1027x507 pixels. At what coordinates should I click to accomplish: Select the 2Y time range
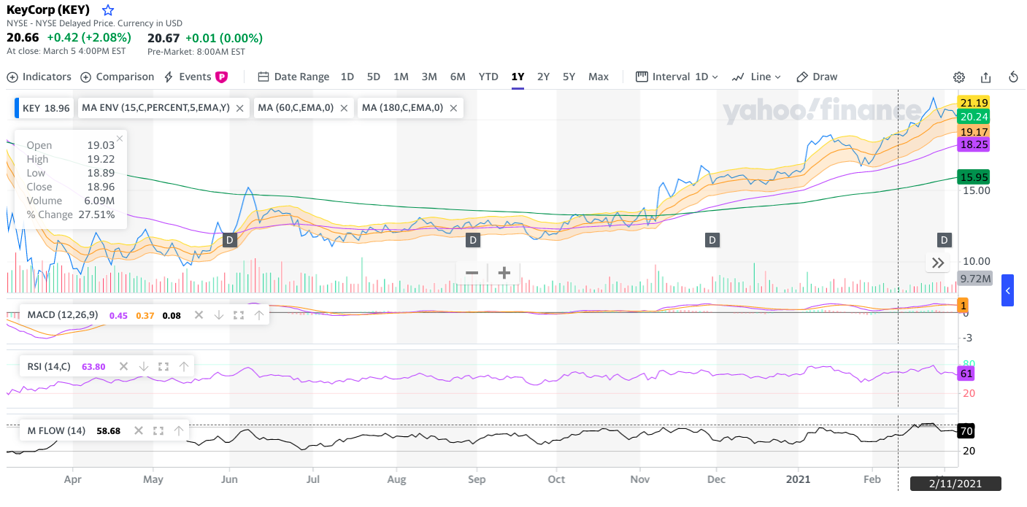coord(543,77)
